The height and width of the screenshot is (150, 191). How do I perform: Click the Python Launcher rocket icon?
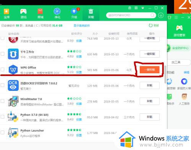point(13,133)
